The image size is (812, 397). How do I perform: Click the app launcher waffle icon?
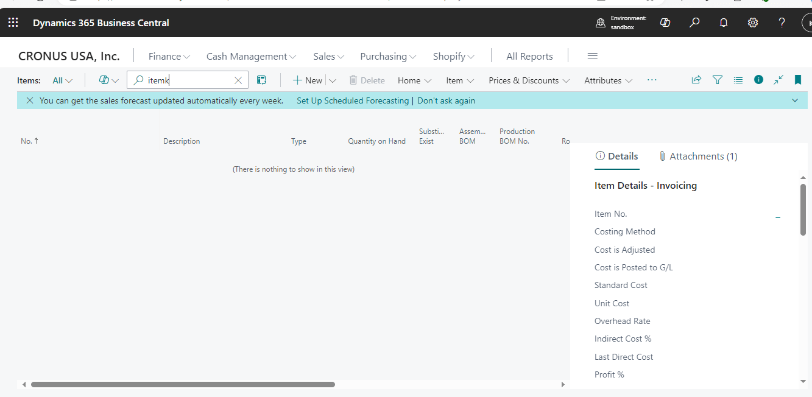tap(13, 23)
